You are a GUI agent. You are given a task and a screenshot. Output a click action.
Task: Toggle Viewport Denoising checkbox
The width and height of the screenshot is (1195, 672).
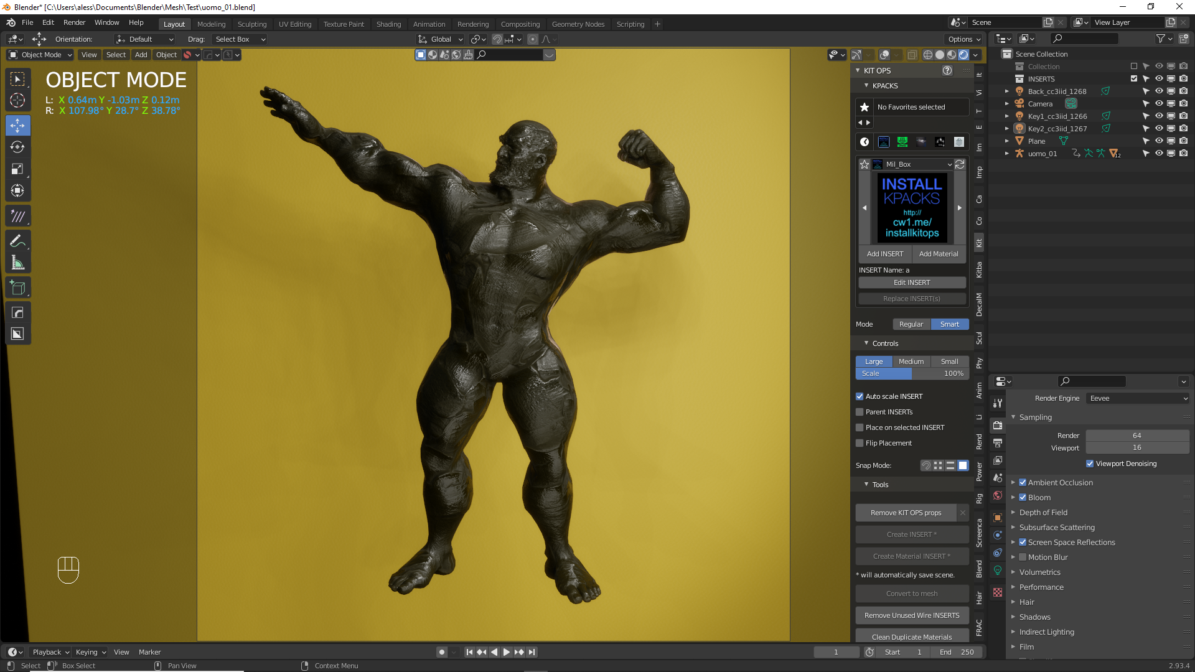click(1090, 464)
